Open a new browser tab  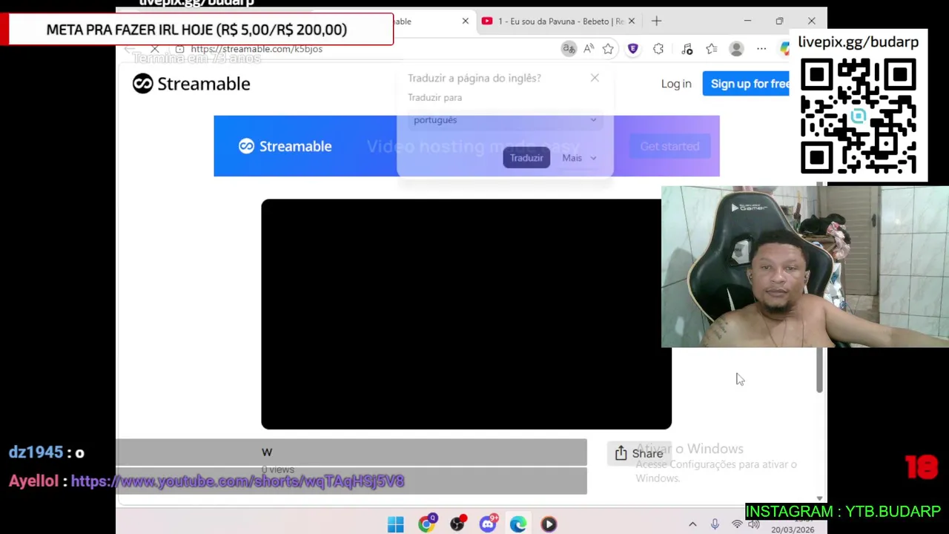(x=656, y=21)
